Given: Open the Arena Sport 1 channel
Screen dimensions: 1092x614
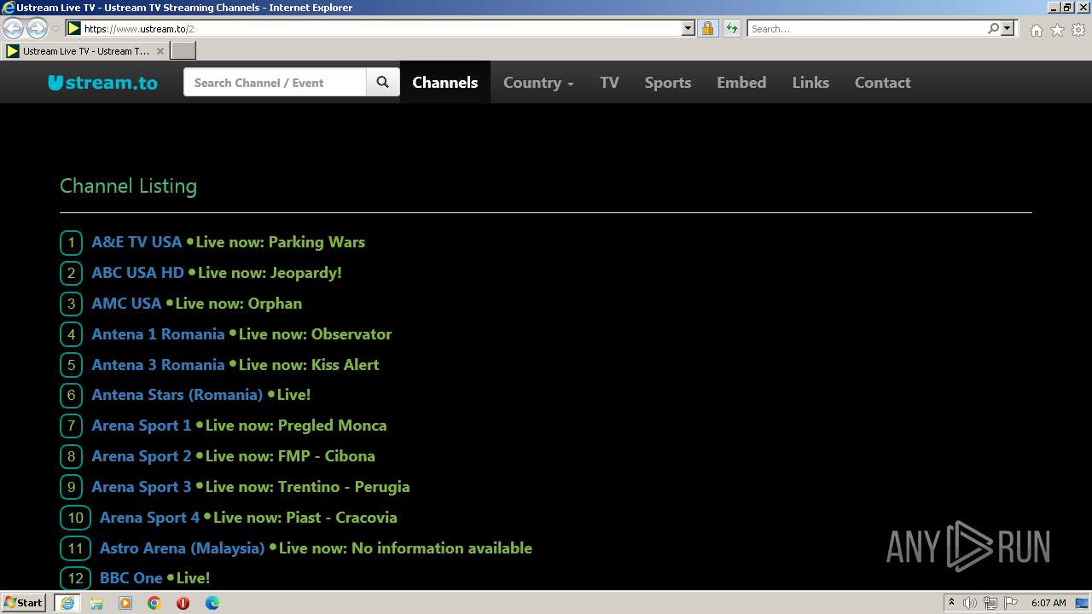Looking at the screenshot, I should (142, 426).
